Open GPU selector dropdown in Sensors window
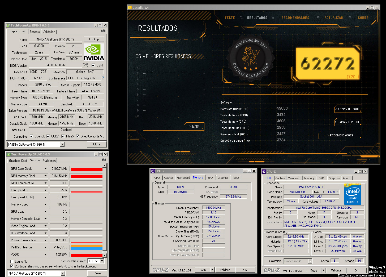 coord(63,273)
